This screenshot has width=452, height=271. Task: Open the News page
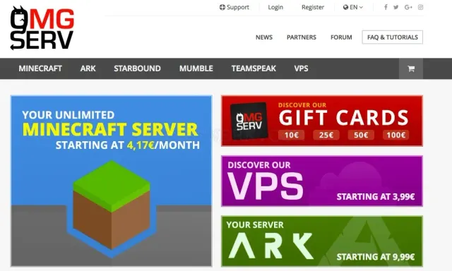click(x=264, y=37)
